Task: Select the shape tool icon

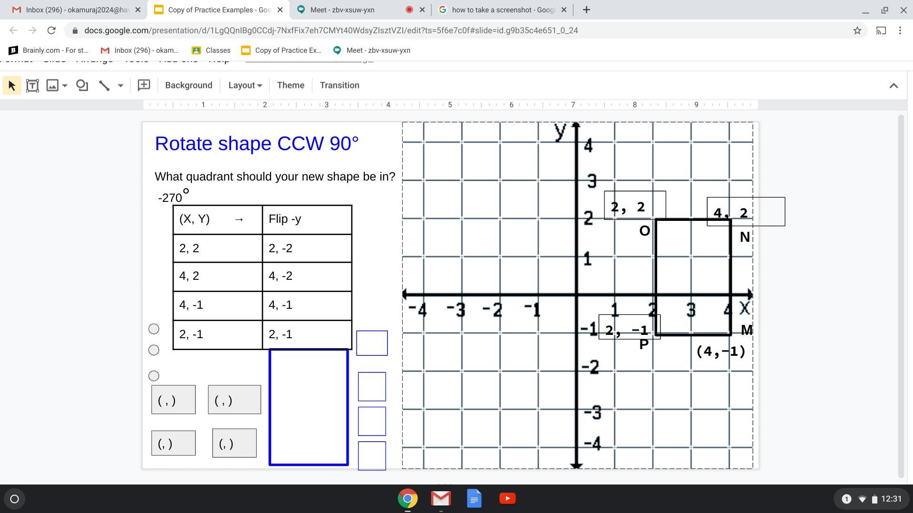Action: (x=82, y=85)
